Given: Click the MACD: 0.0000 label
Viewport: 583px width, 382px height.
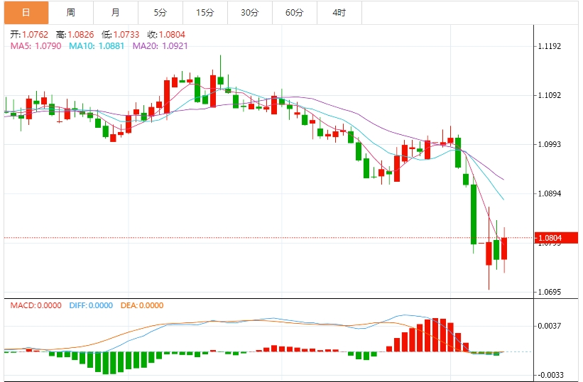Looking at the screenshot, I should pos(36,305).
